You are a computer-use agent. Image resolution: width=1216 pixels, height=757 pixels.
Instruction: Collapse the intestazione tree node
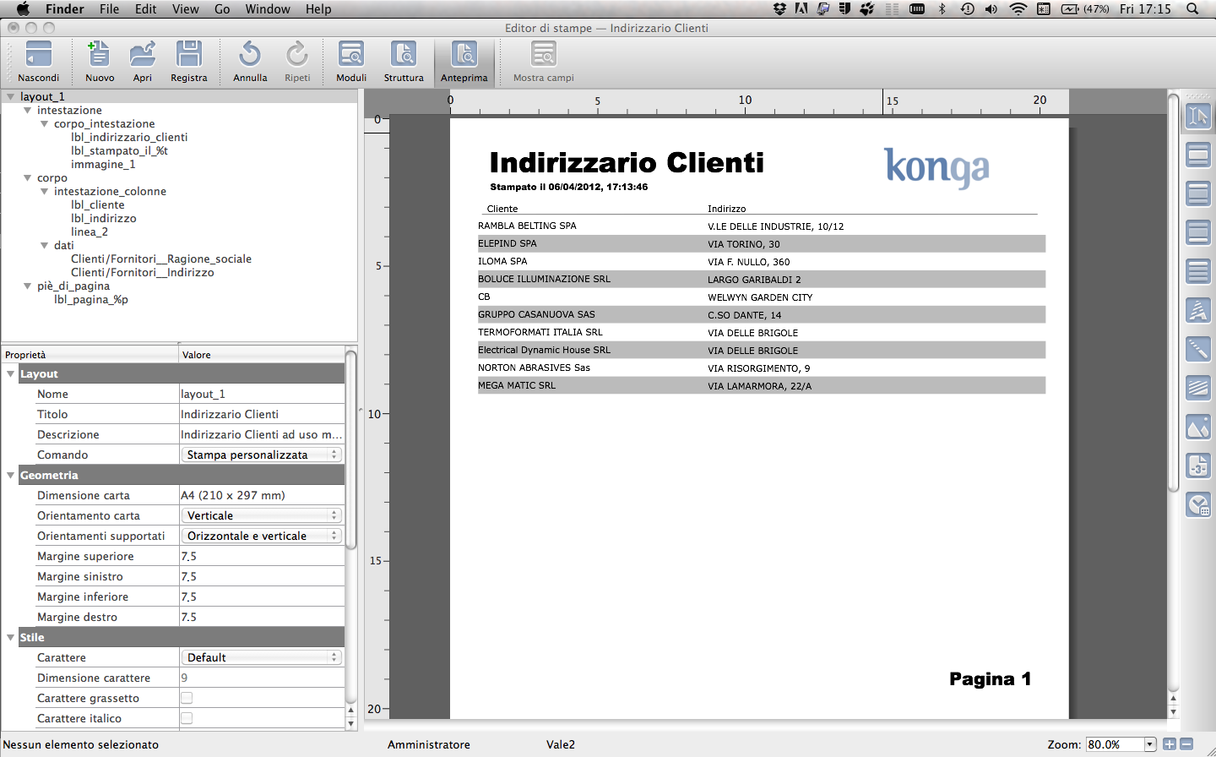(x=28, y=111)
